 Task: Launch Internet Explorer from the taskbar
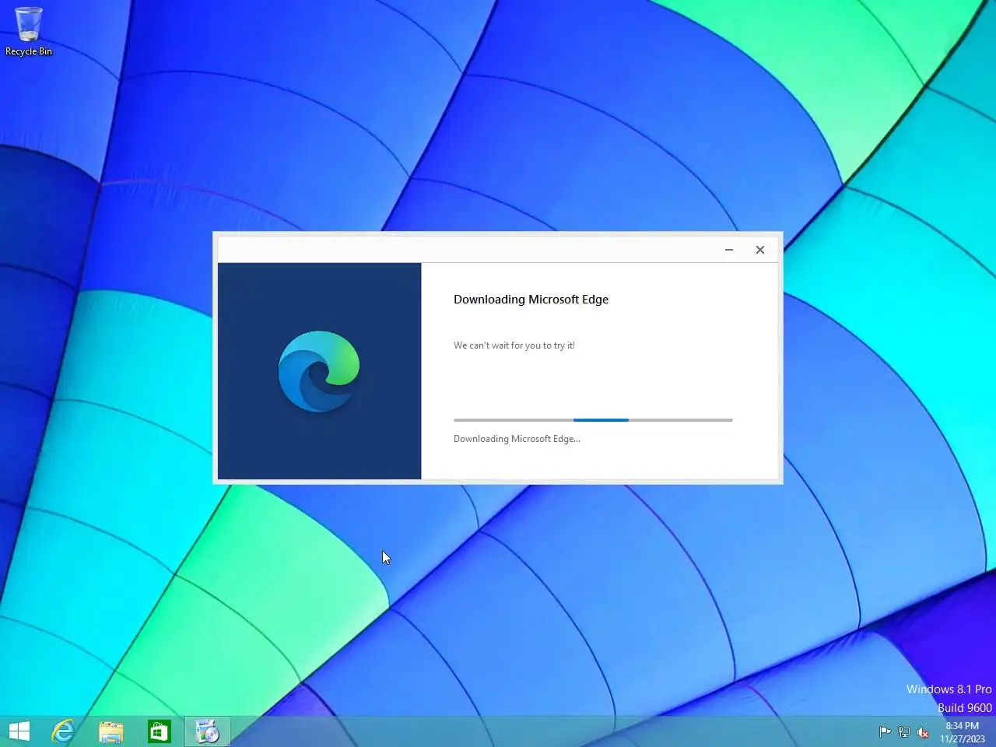tap(63, 731)
